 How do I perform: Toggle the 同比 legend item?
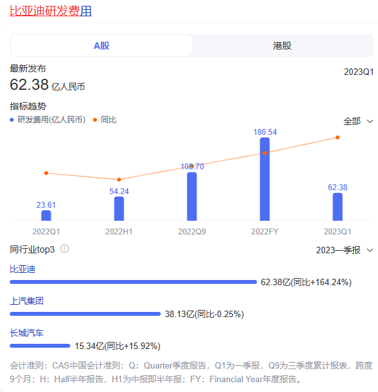tap(105, 120)
